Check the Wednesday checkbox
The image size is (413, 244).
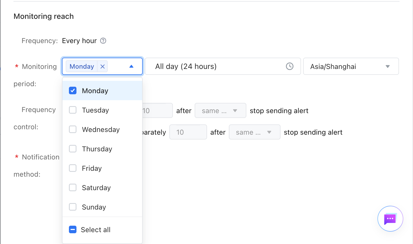(x=73, y=129)
